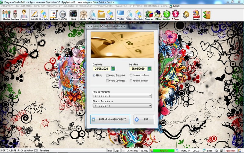The width and height of the screenshot is (244, 153).
Task: Open the PEDIDO COMPRAS menu
Action: click(103, 6)
